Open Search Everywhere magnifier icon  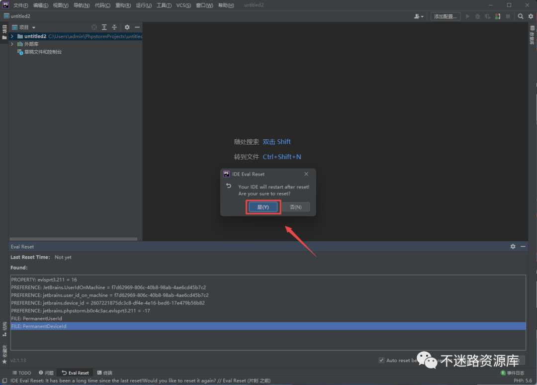click(521, 16)
